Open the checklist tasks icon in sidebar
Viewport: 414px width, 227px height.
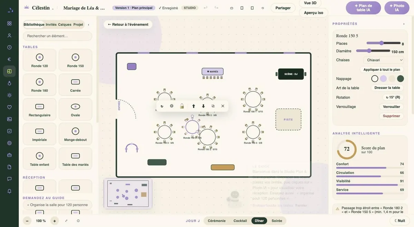tap(9, 131)
